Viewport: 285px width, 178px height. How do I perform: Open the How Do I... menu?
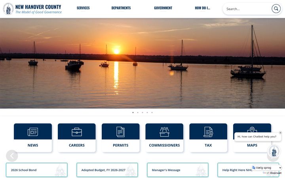click(x=202, y=8)
